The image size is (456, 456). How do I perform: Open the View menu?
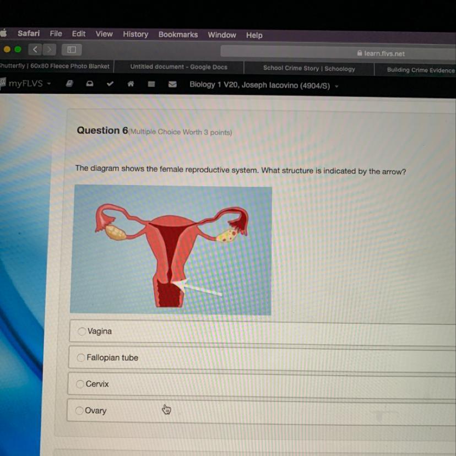point(104,34)
